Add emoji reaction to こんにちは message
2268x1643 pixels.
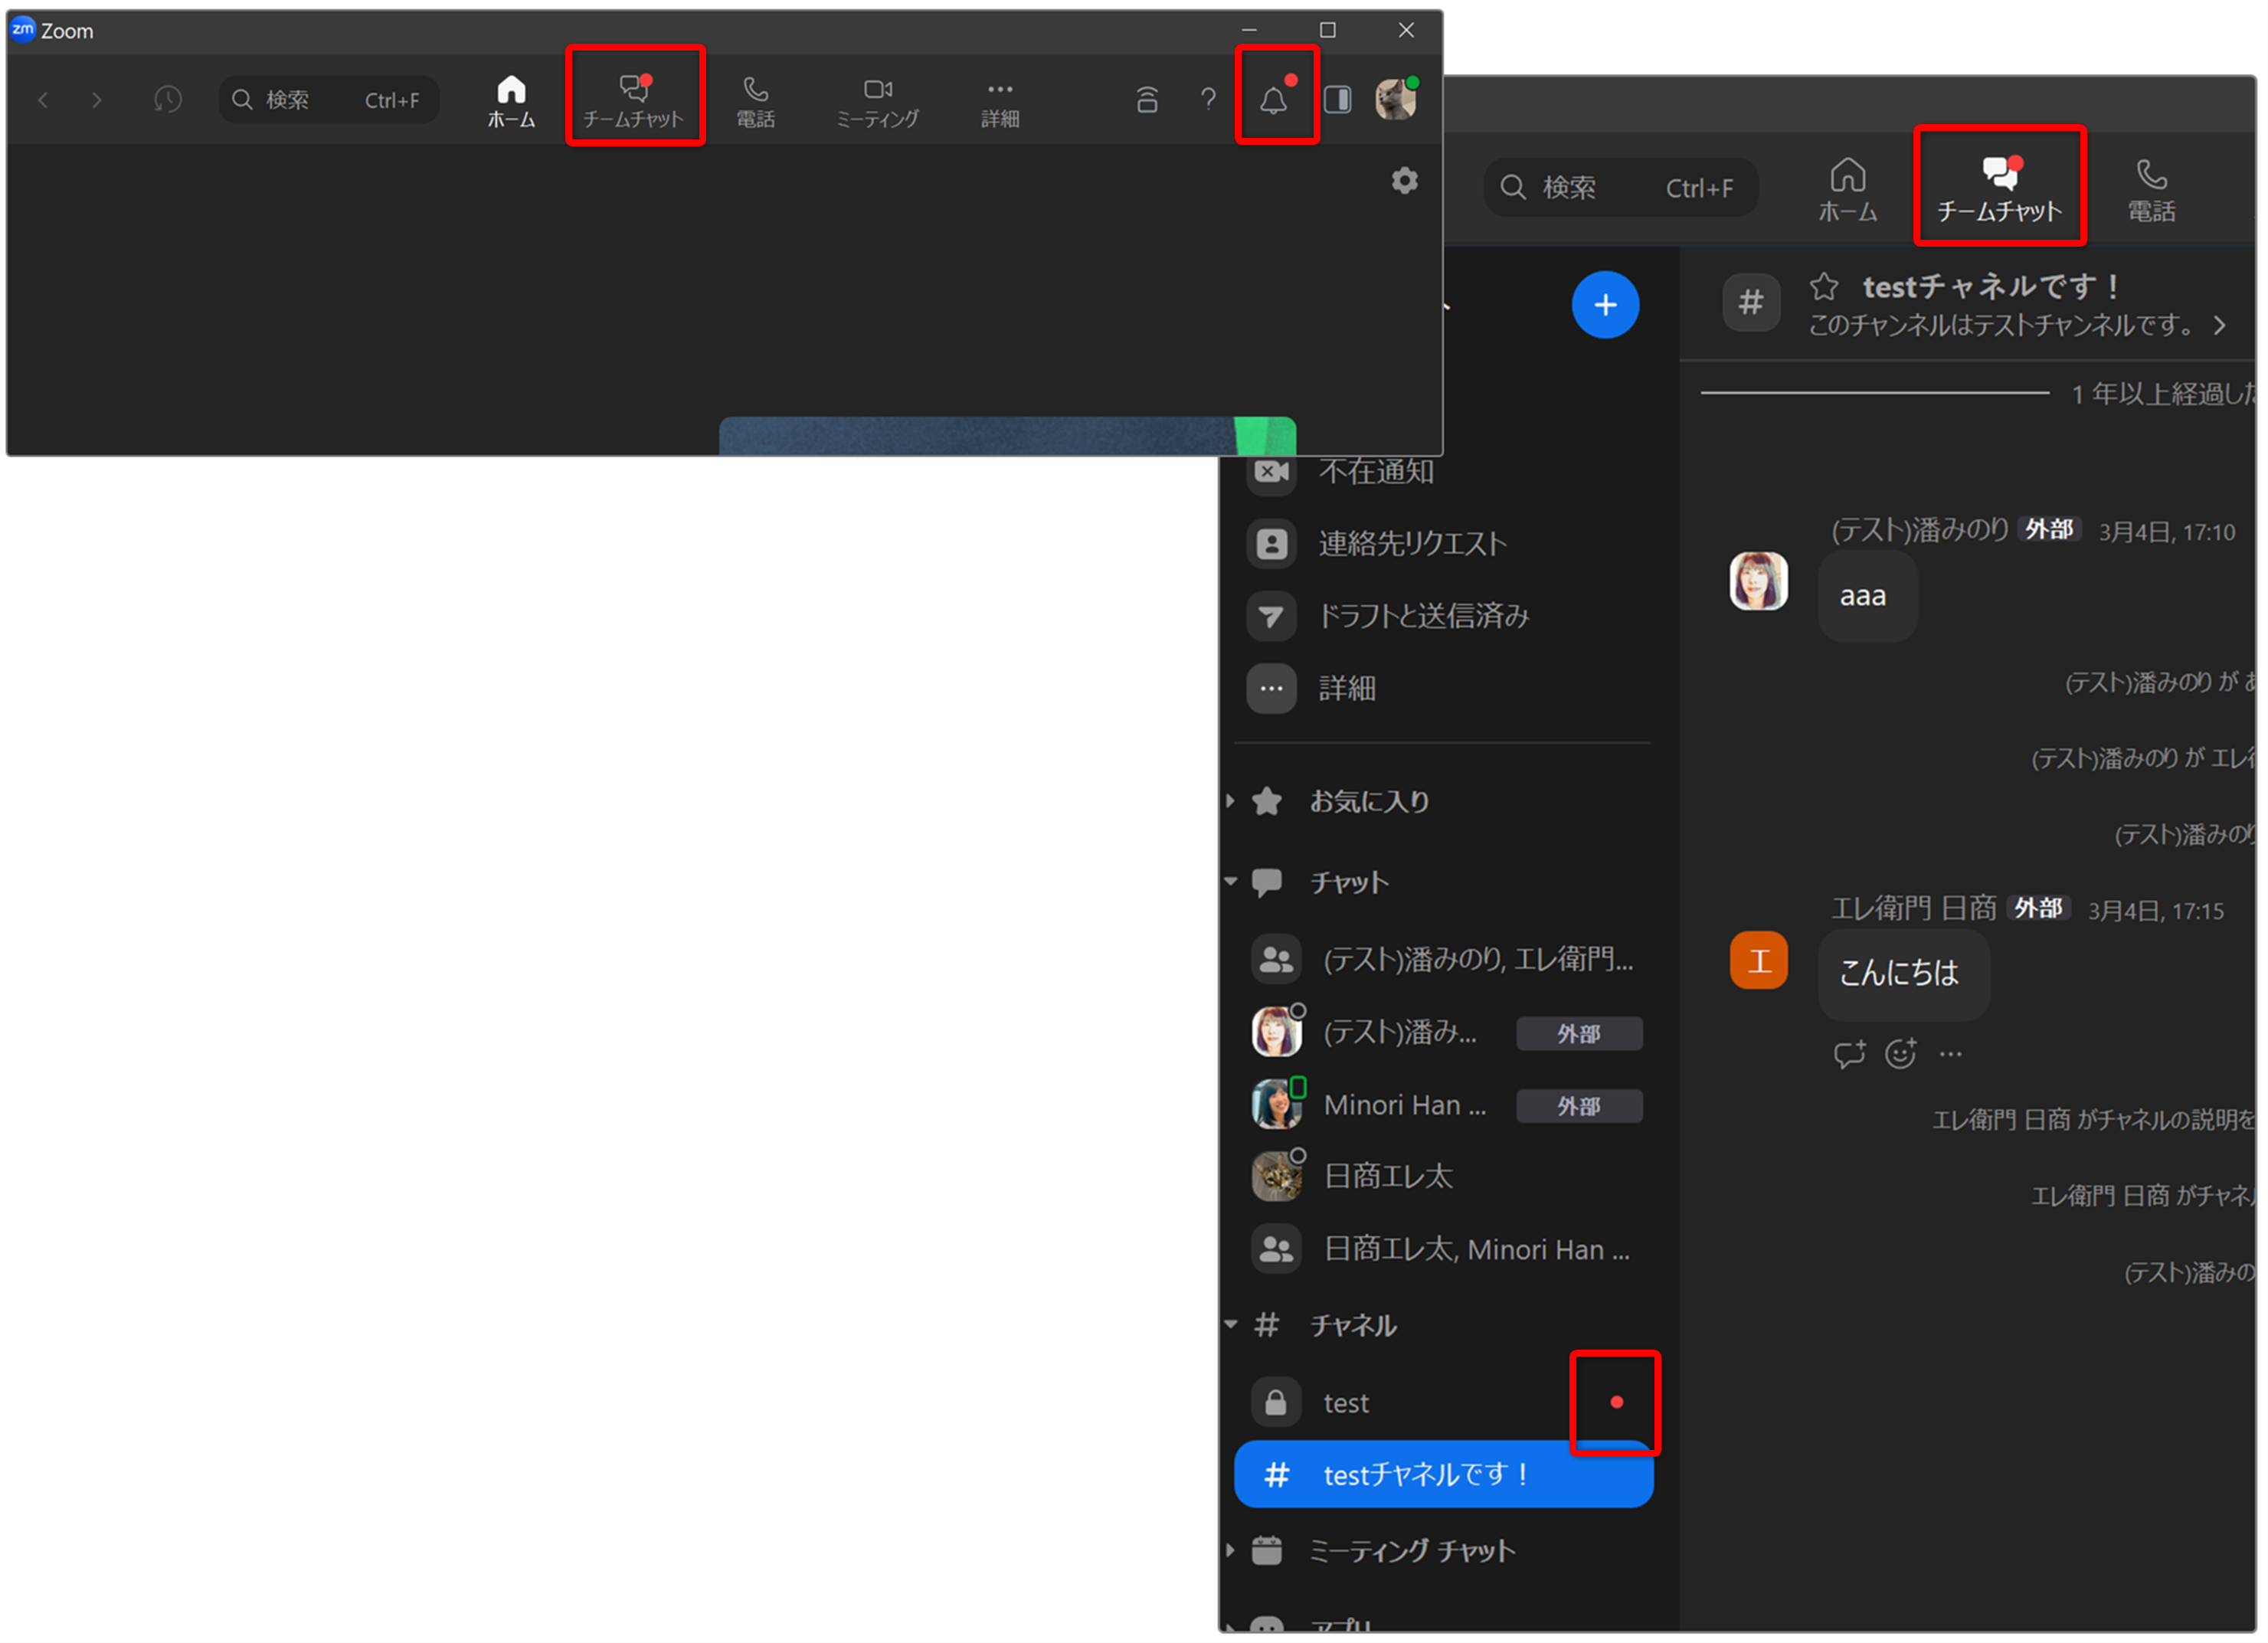(x=1901, y=1054)
